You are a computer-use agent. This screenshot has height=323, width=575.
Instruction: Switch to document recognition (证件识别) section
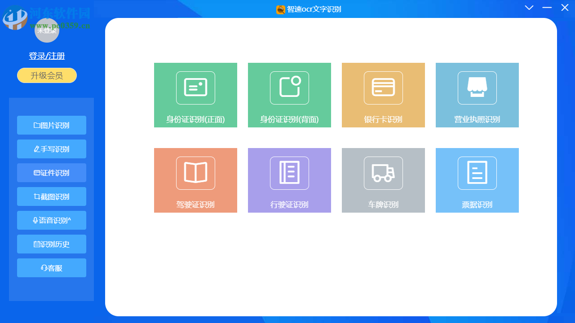tap(51, 172)
